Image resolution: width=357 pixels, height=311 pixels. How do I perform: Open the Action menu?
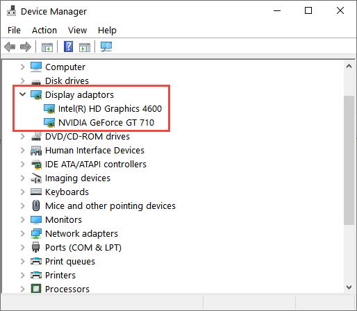[44, 30]
